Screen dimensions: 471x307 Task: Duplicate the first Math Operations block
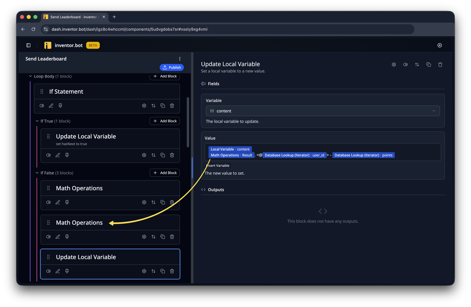(163, 202)
